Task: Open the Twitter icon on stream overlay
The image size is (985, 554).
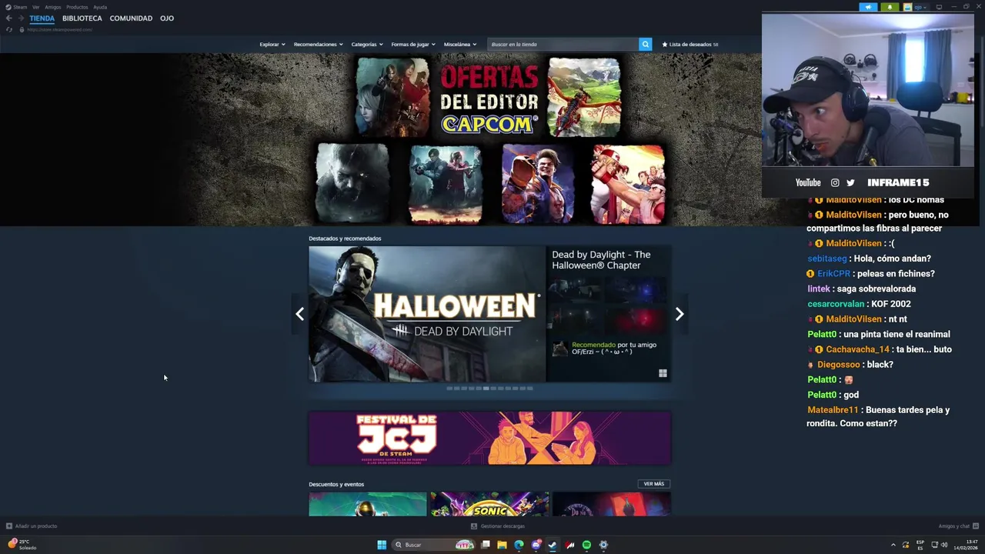Action: [850, 182]
